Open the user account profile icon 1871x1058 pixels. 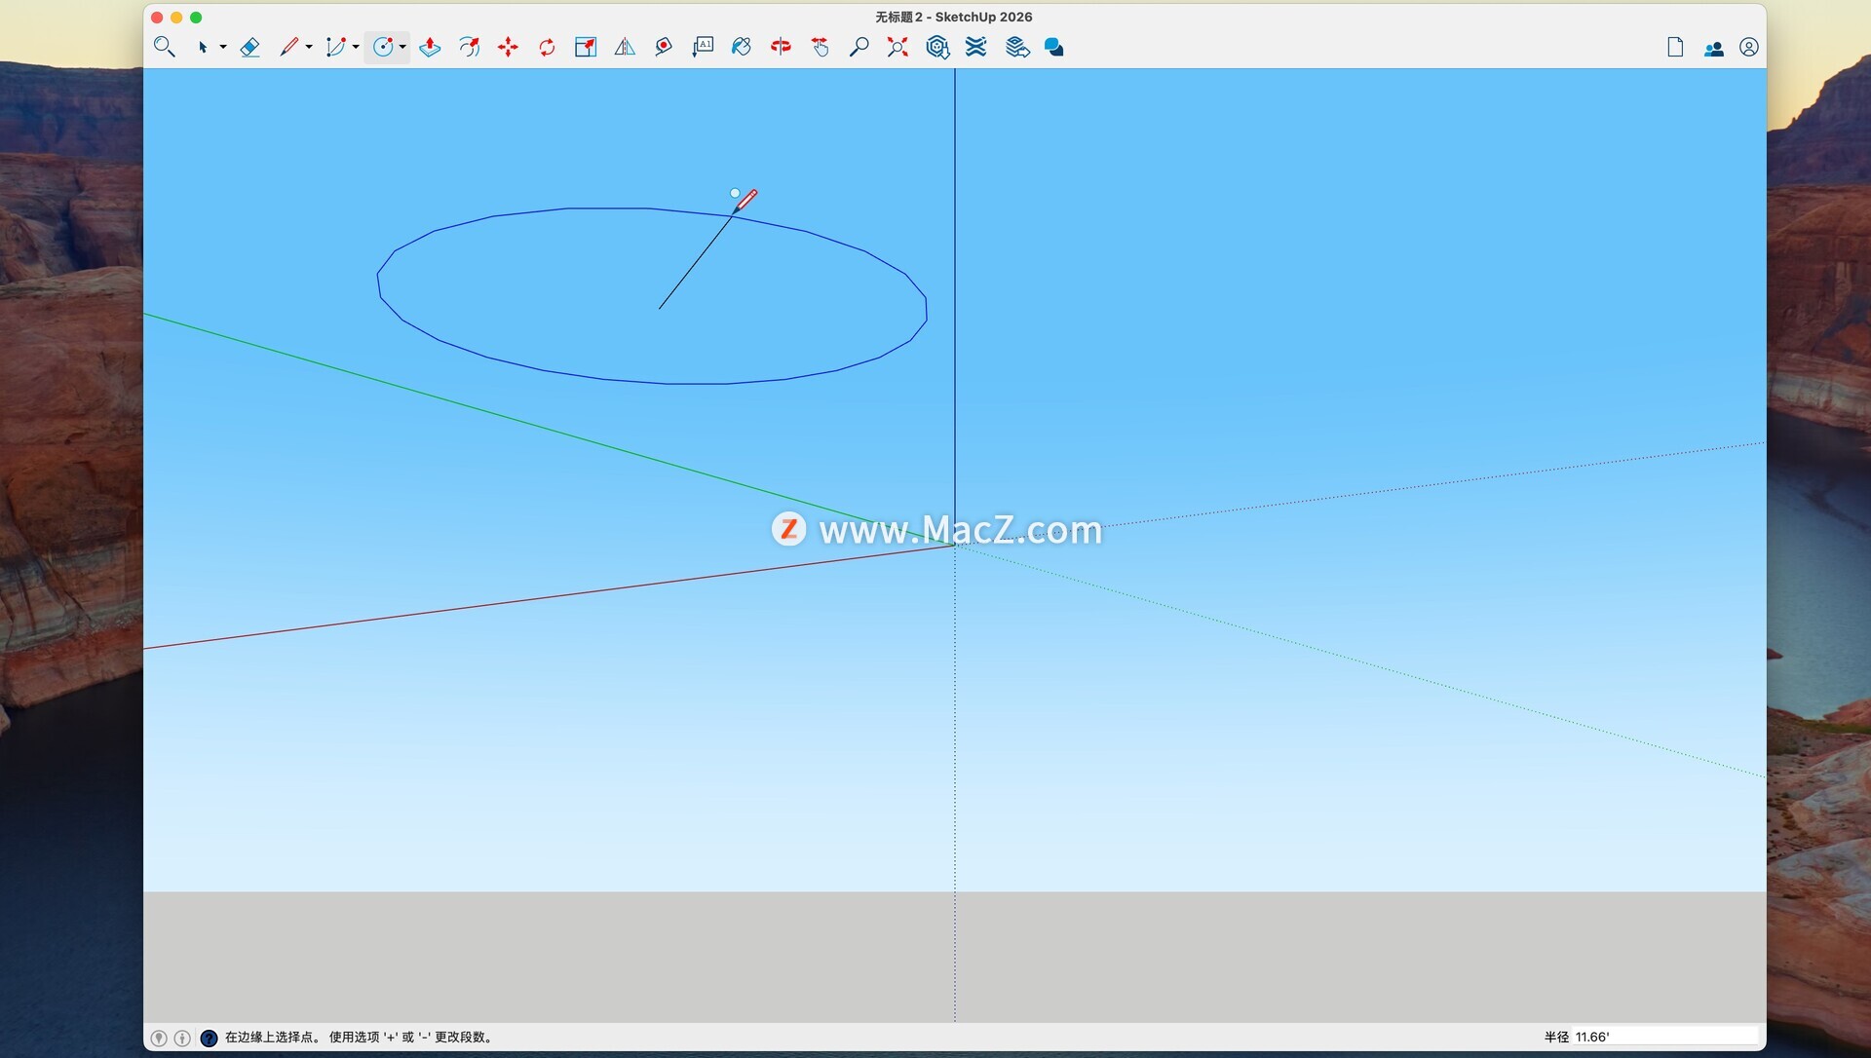pos(1748,47)
